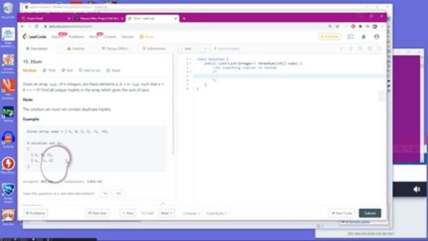Click the Share button
Screen dimensions: 428x241
pos(113,70)
